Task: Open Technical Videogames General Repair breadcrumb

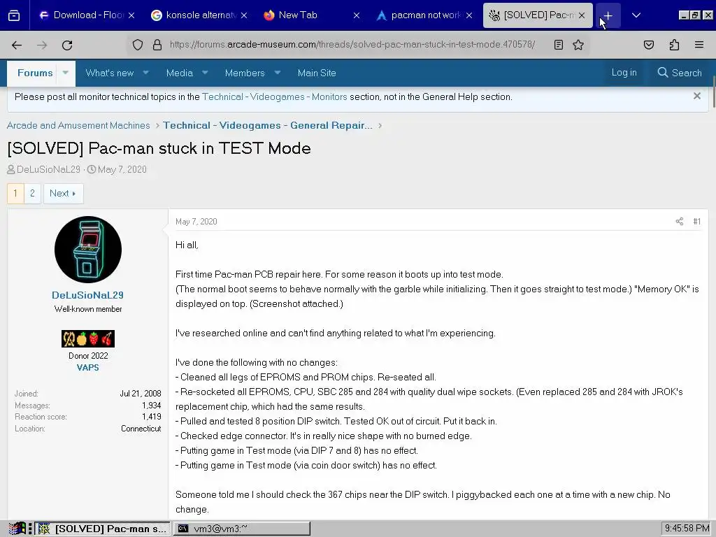Action: (x=268, y=126)
